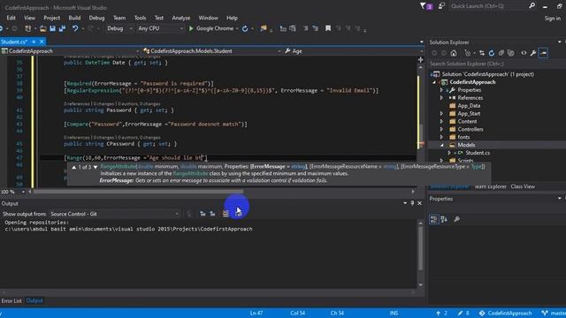
Task: Open the Help menu
Action: pos(232,18)
